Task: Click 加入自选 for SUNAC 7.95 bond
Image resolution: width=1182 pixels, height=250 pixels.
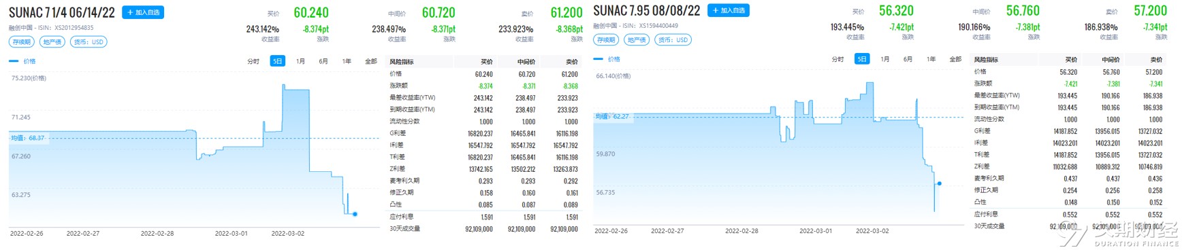Action: [729, 10]
